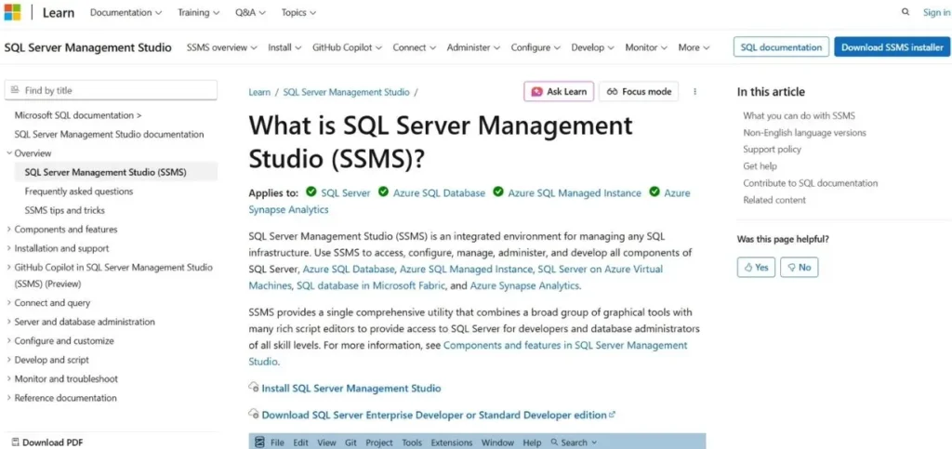The height and width of the screenshot is (449, 952).
Task: Expand Develop and script section
Action: pyautogui.click(x=48, y=360)
